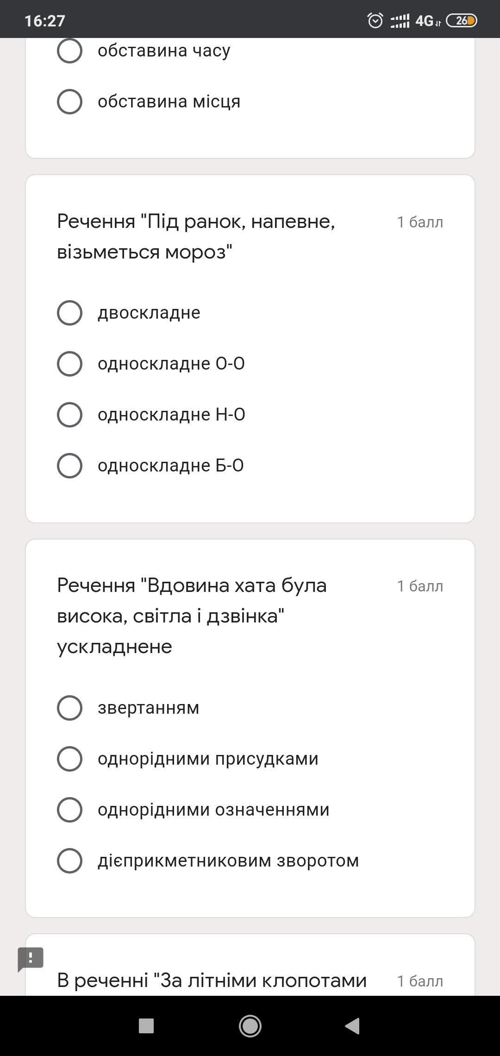Pick the 'односкладне Н-О' option
500x1056 pixels.
coord(69,415)
